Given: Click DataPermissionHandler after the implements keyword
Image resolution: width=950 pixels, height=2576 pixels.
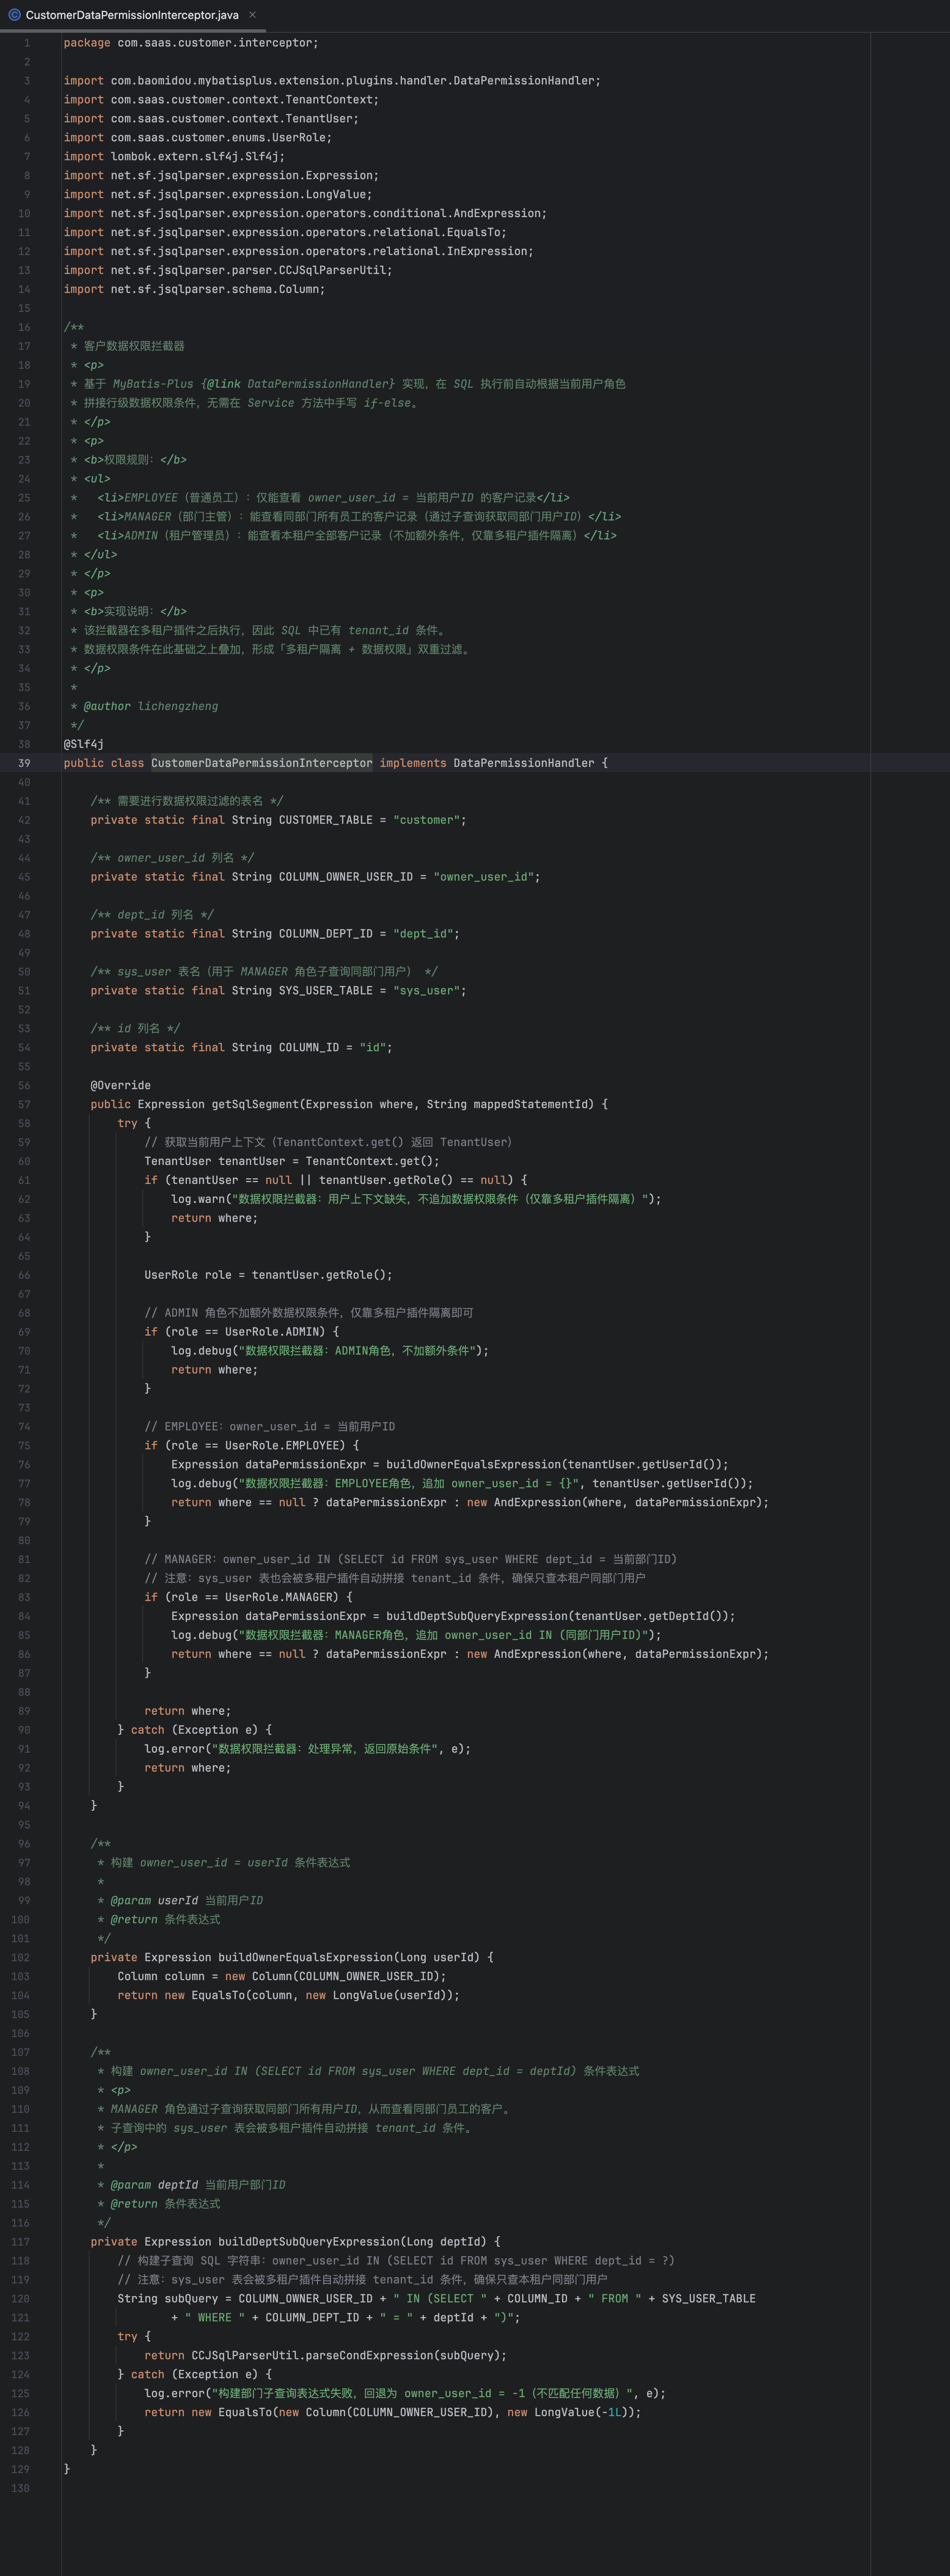Looking at the screenshot, I should (524, 764).
